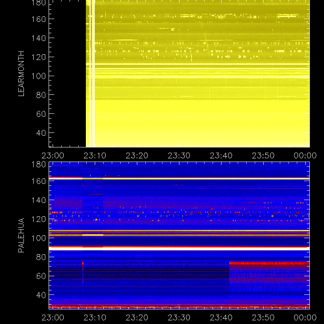
Task: Pick 23:40 time label under Palehua plot
Action: coord(221,318)
